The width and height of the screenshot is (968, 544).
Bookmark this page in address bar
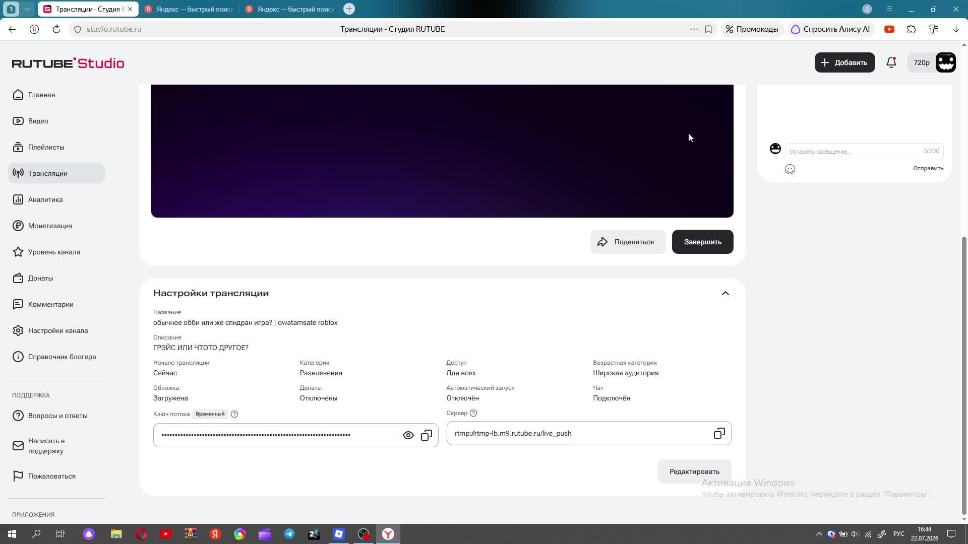tap(708, 29)
